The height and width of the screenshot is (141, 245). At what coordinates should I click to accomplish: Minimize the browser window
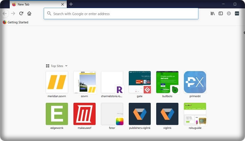[x=223, y=4]
